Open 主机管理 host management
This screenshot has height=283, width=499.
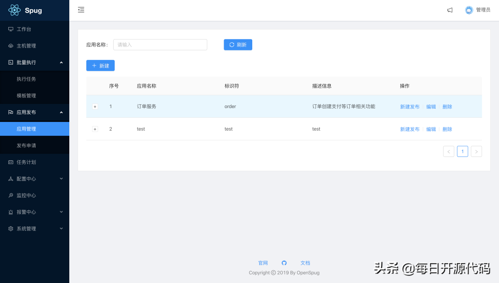point(26,46)
